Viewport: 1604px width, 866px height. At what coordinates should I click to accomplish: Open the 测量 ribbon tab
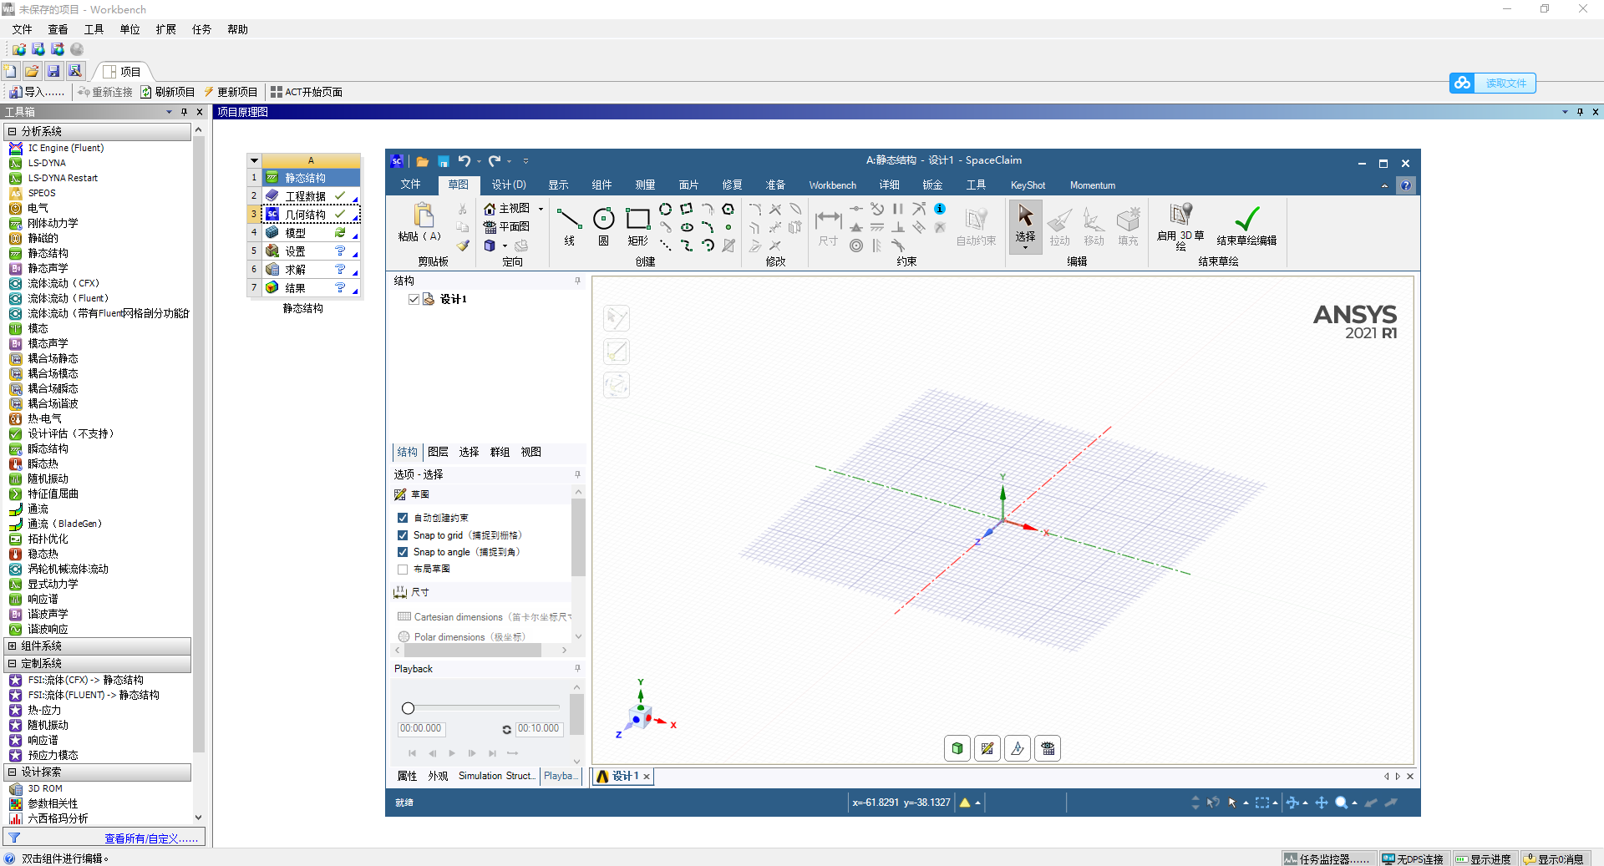(x=645, y=185)
